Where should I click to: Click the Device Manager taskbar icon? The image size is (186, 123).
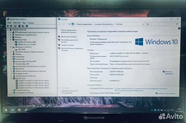point(26,110)
